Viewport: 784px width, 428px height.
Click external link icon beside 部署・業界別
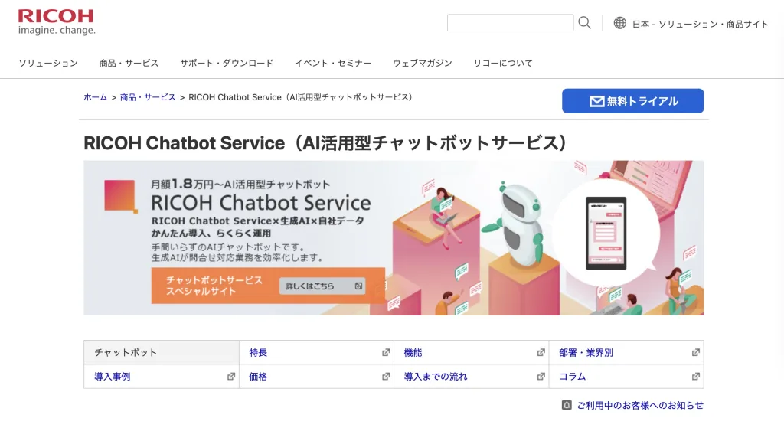(695, 352)
